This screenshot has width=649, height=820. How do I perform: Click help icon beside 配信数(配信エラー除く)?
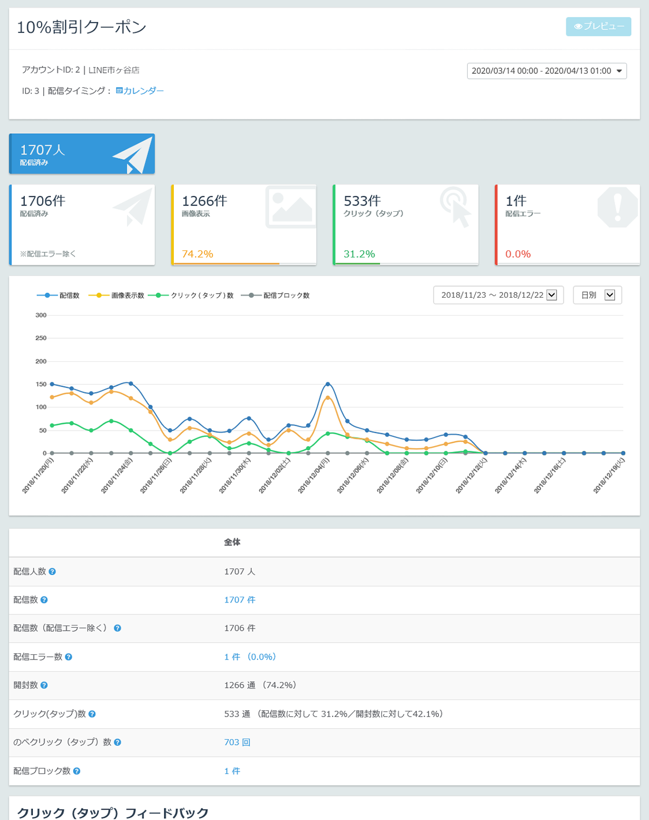(x=117, y=628)
